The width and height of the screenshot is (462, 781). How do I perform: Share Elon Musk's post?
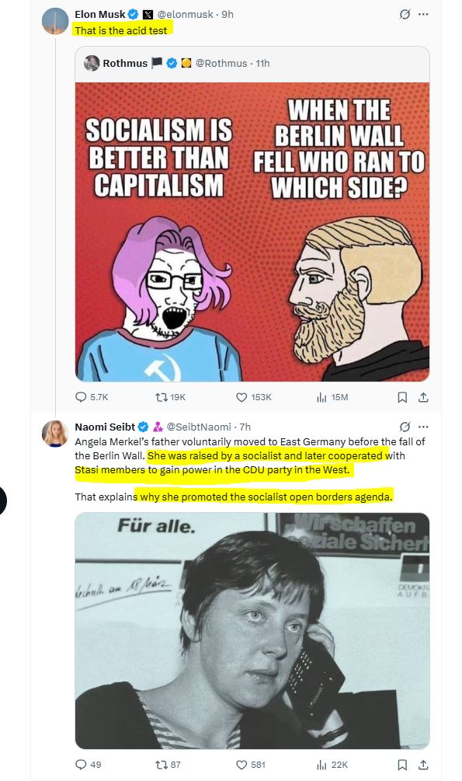click(x=423, y=397)
